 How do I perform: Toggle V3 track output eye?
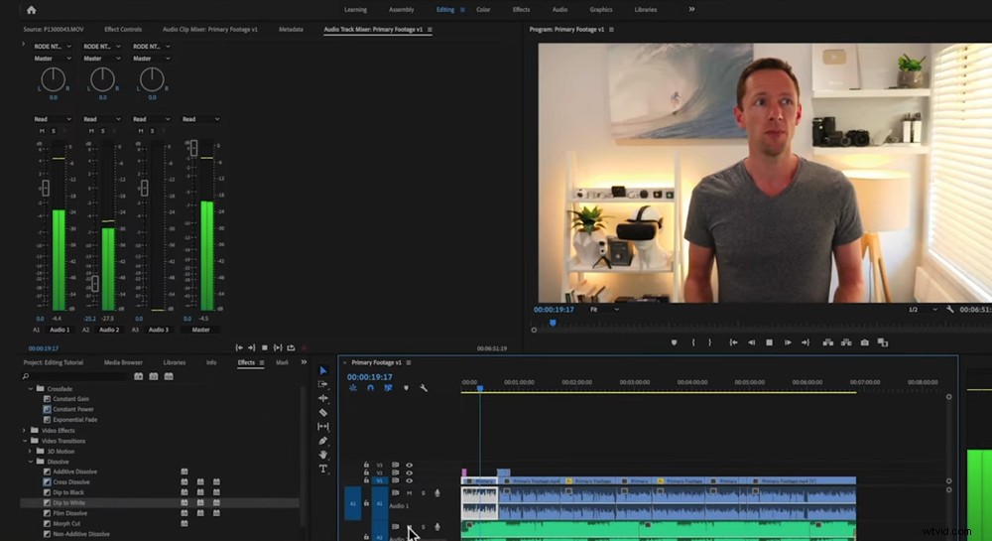(x=410, y=466)
